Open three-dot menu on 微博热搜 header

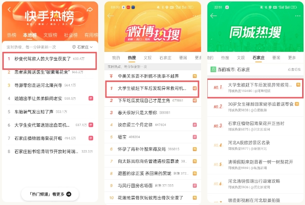(x=195, y=16)
